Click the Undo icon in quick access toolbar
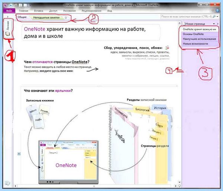223x191 pixels. click(16, 5)
